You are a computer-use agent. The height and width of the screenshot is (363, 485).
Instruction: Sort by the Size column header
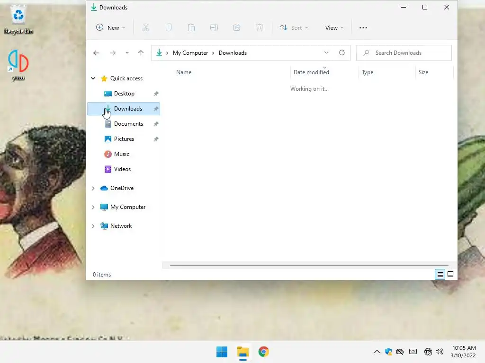click(423, 72)
